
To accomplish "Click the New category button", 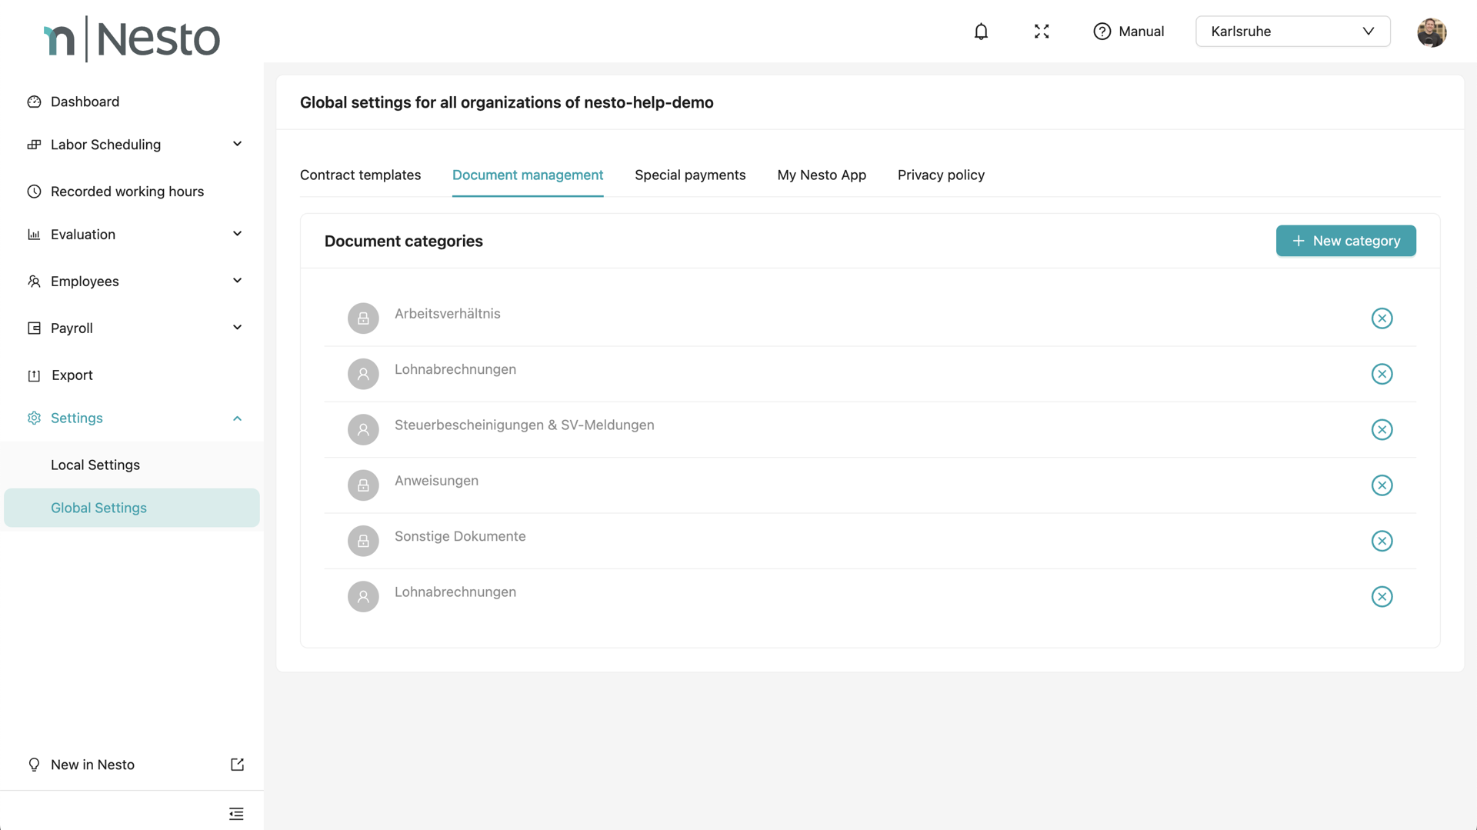I will pos(1345,241).
